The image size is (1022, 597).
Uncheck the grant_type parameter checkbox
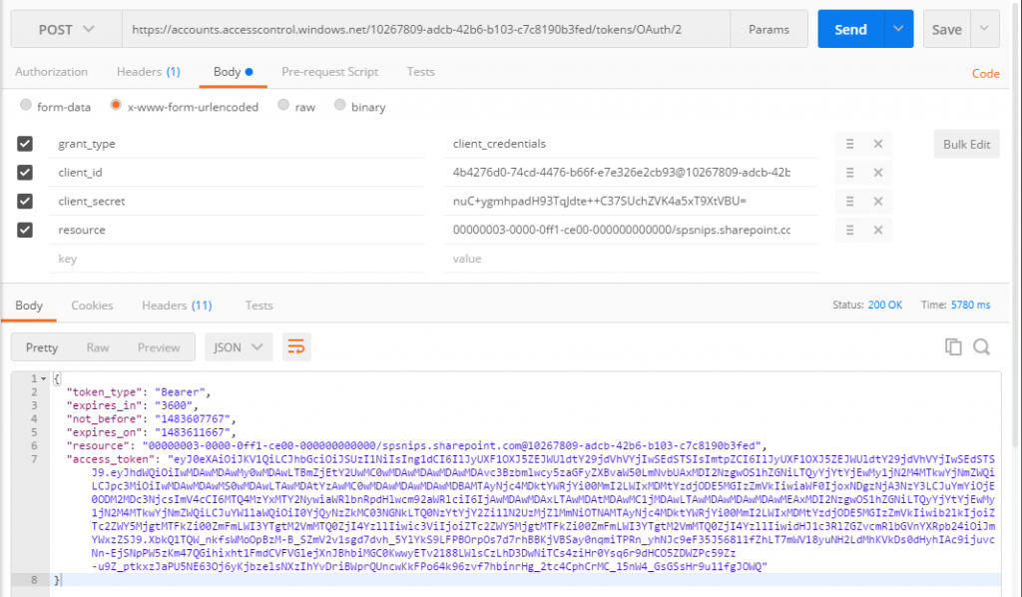pos(26,144)
